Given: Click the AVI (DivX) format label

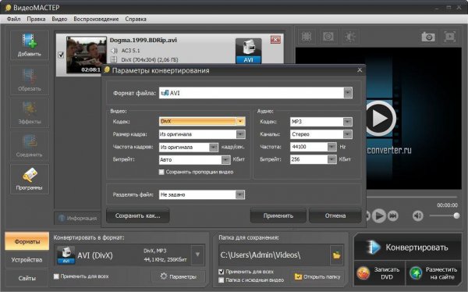Looking at the screenshot, I should (x=95, y=255).
